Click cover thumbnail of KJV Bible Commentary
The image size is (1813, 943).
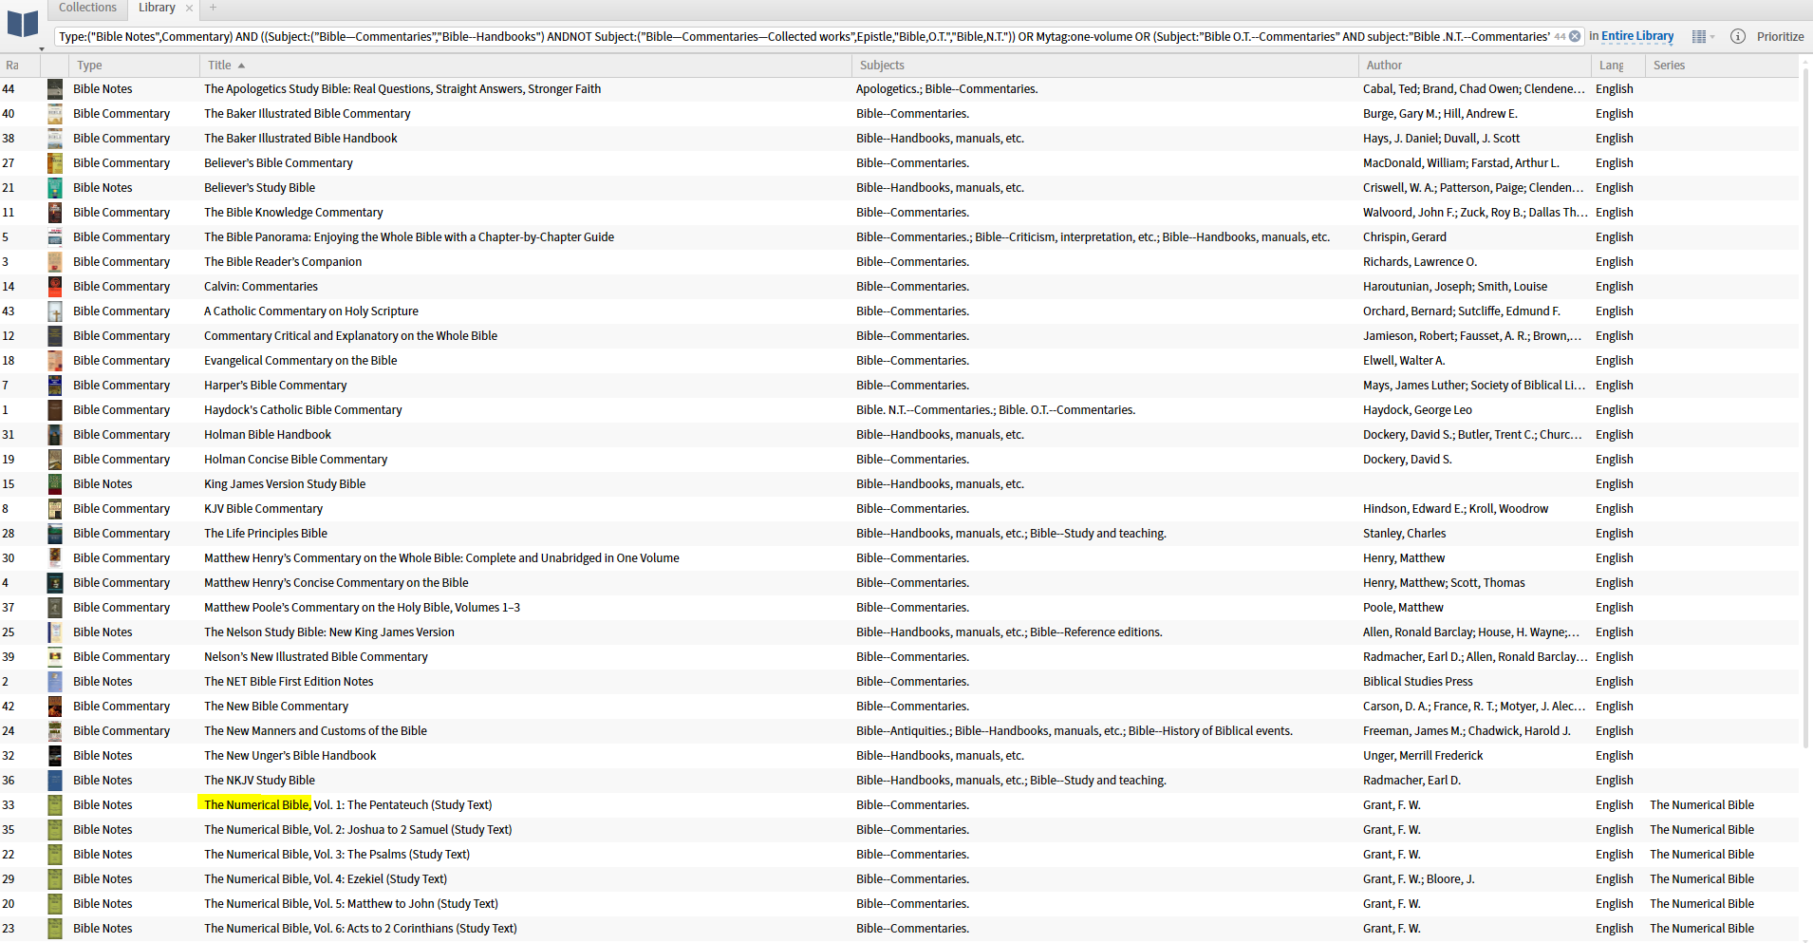[x=55, y=509]
